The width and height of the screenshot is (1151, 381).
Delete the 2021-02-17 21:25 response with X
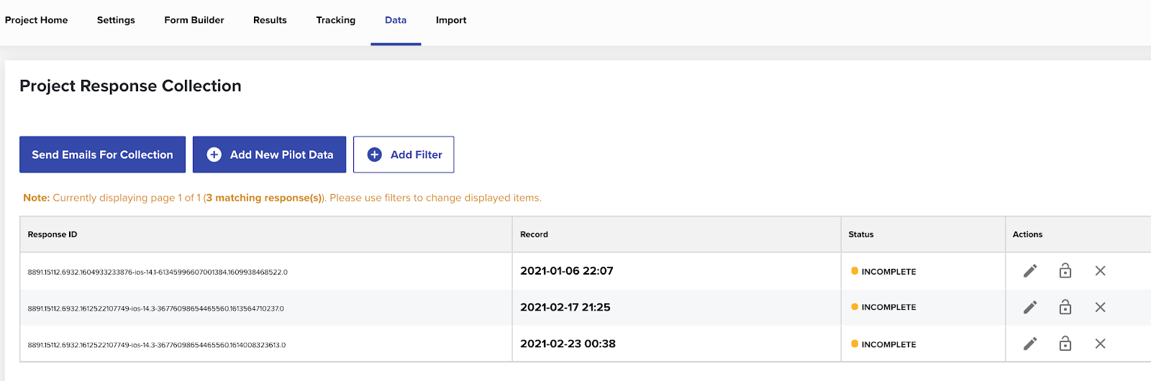(1100, 308)
